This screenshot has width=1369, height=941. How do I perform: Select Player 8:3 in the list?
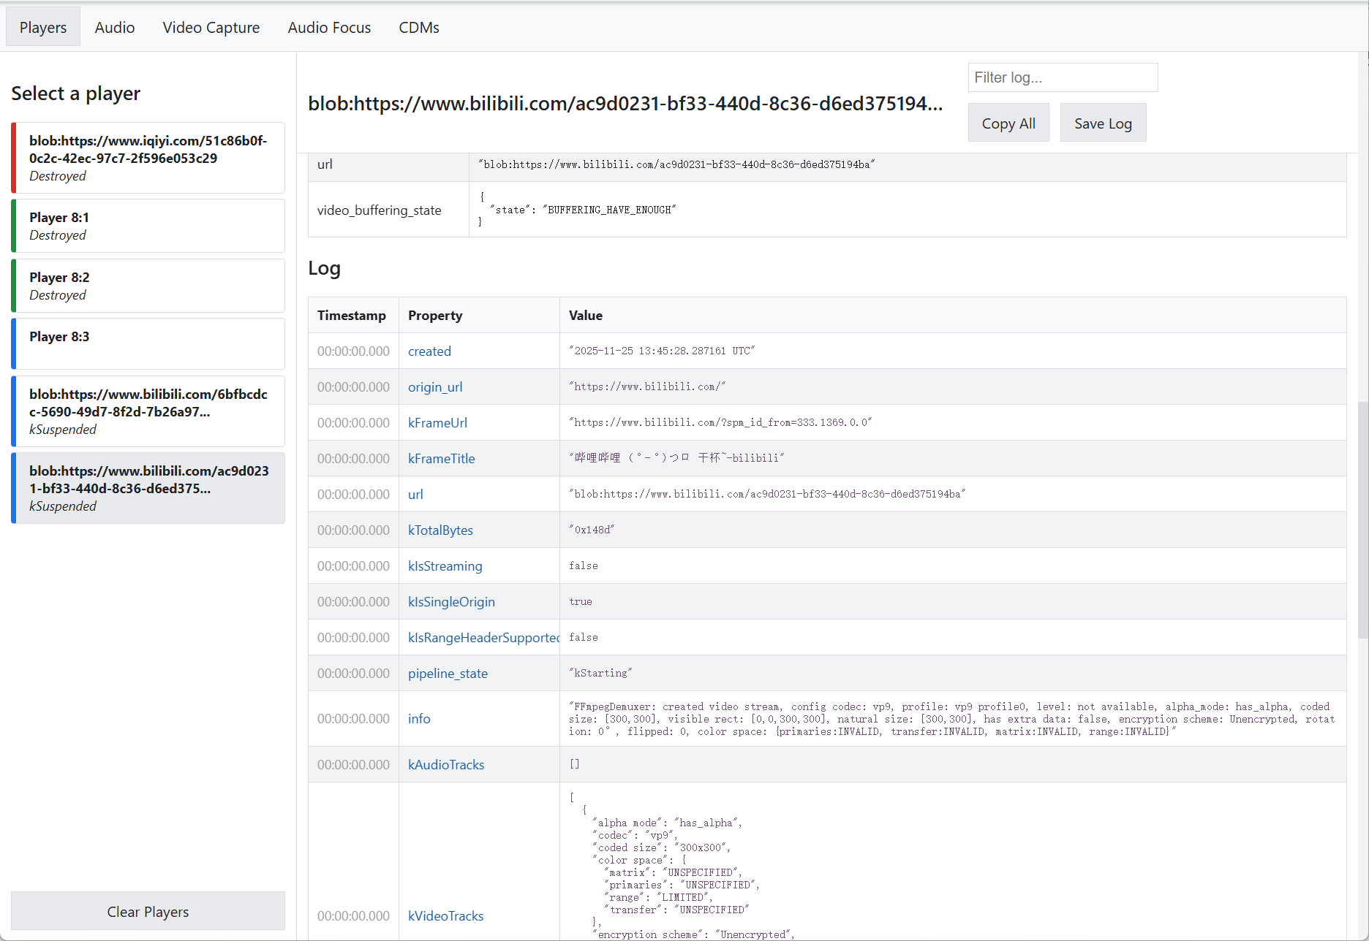coord(148,343)
